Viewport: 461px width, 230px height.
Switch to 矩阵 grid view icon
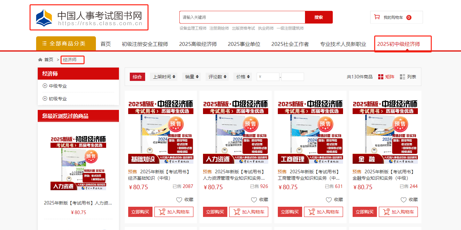(381, 77)
